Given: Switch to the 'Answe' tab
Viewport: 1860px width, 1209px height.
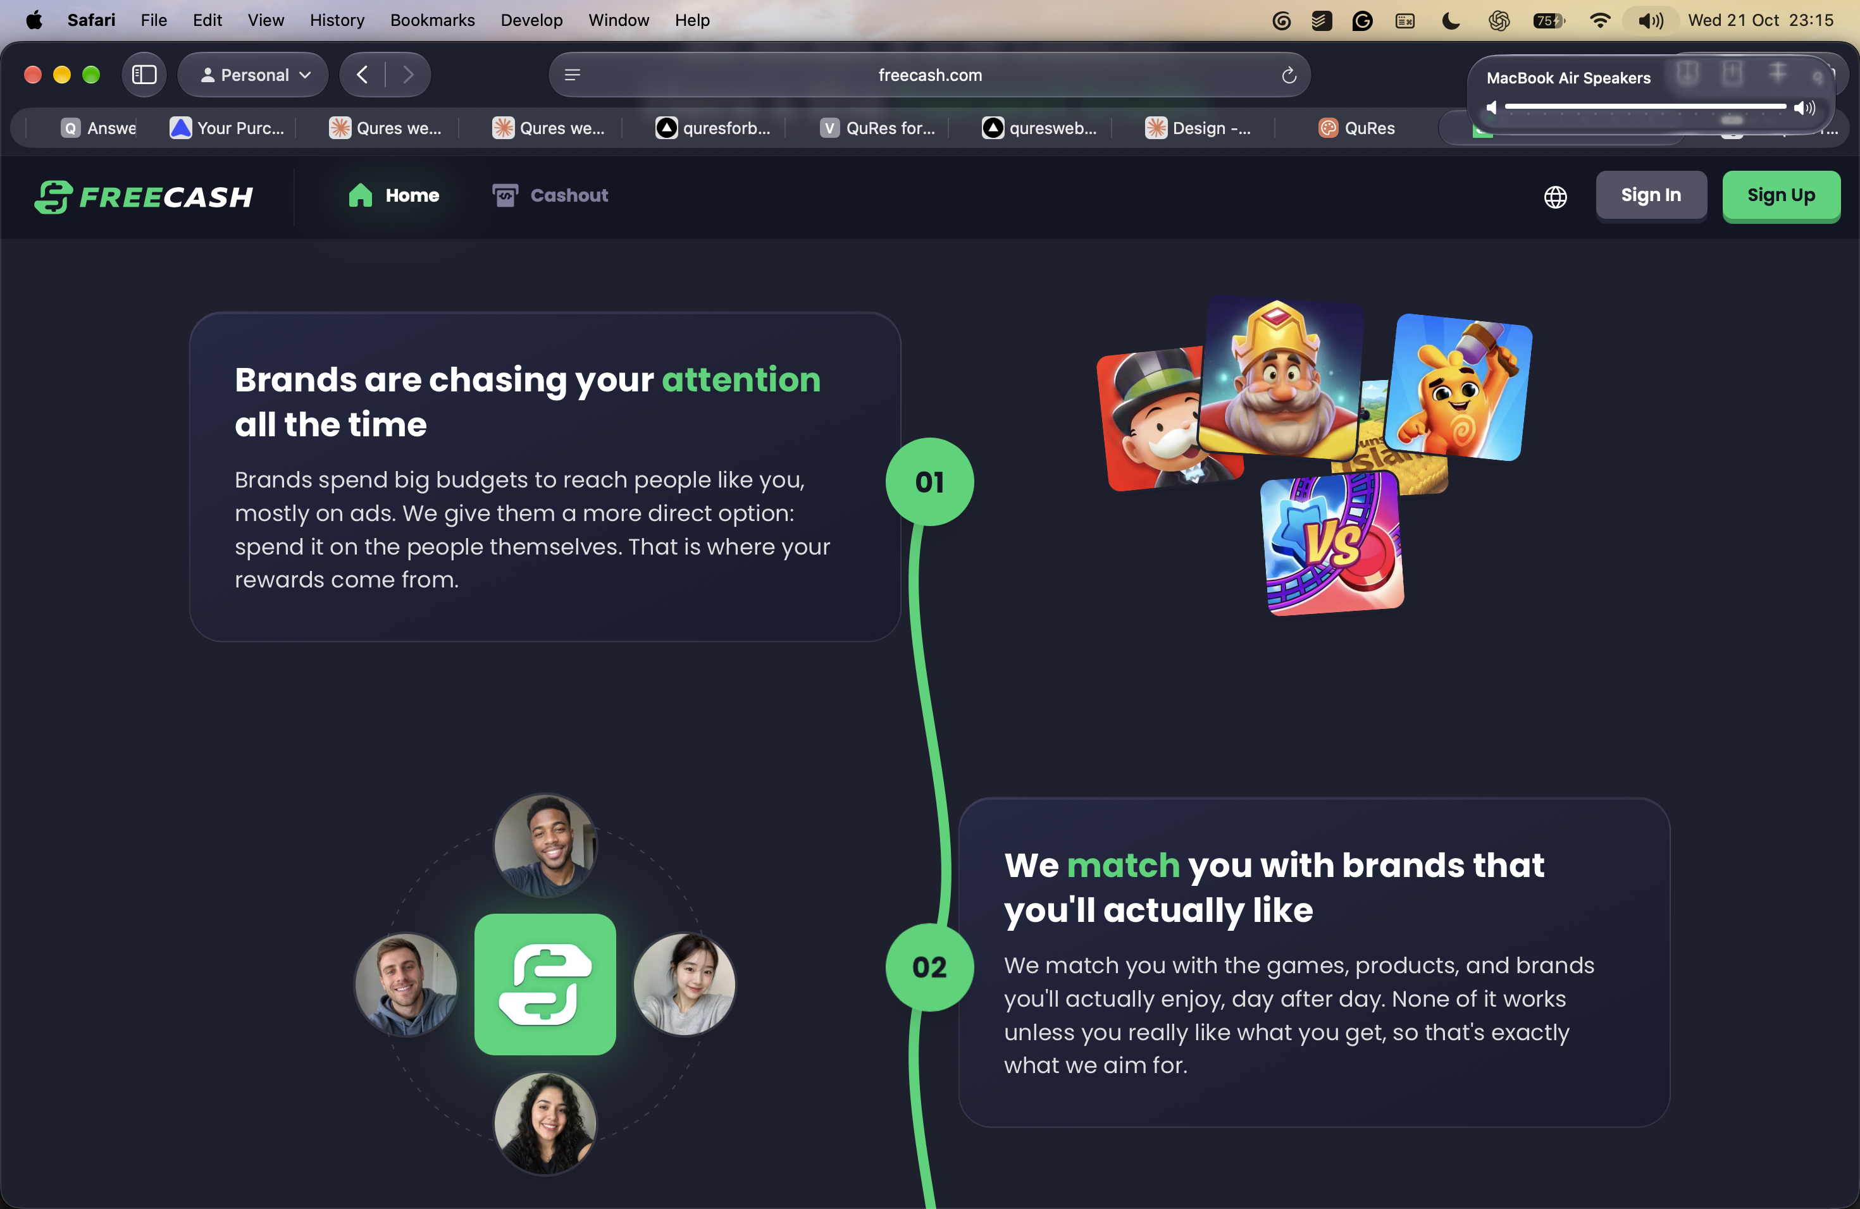Looking at the screenshot, I should point(99,128).
